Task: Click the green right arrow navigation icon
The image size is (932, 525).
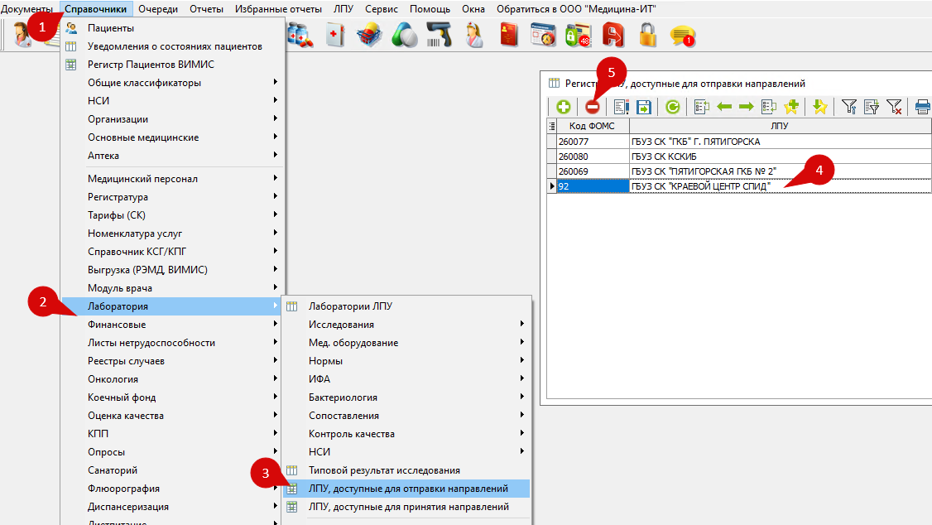Action: (746, 107)
